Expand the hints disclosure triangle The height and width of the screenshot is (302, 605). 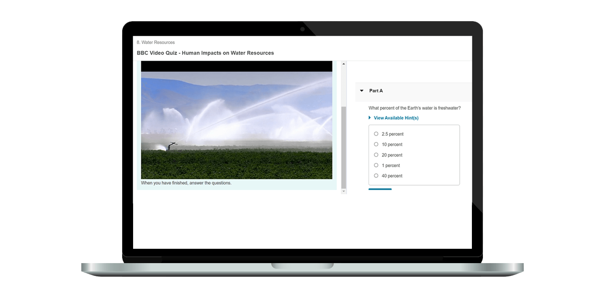point(370,118)
